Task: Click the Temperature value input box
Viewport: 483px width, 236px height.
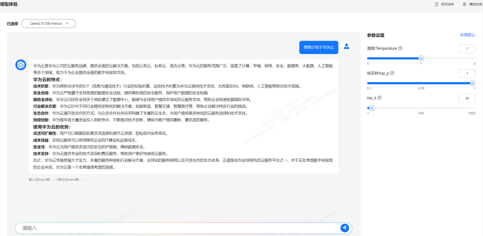Action: click(x=467, y=49)
